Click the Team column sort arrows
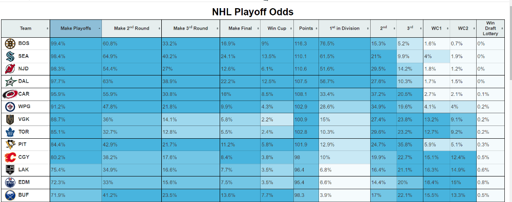512x202 pixels. [x=48, y=28]
